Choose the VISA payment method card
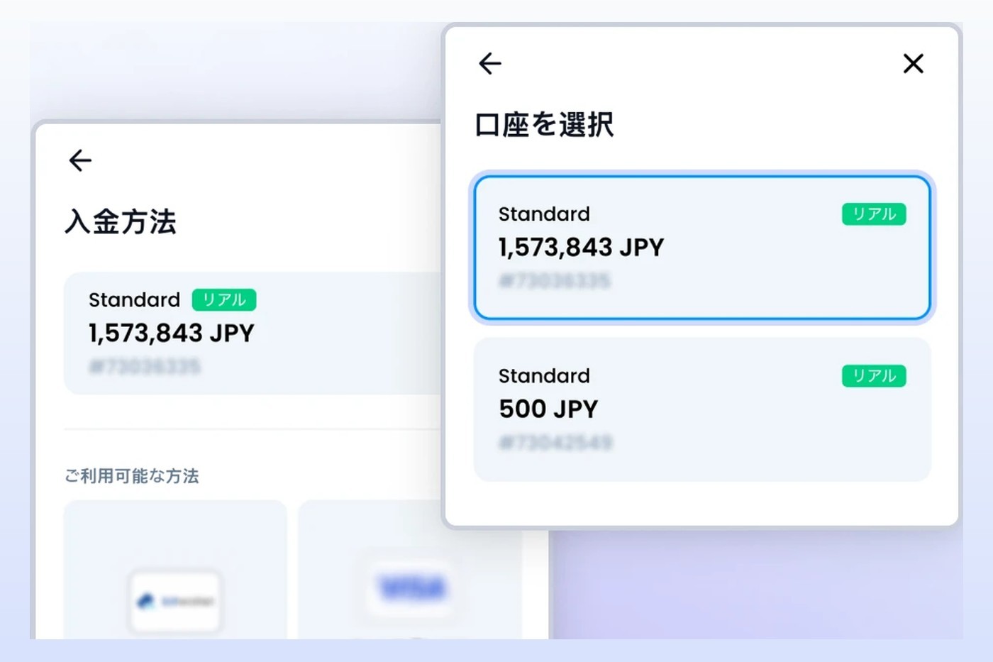The height and width of the screenshot is (662, 993). [x=411, y=570]
